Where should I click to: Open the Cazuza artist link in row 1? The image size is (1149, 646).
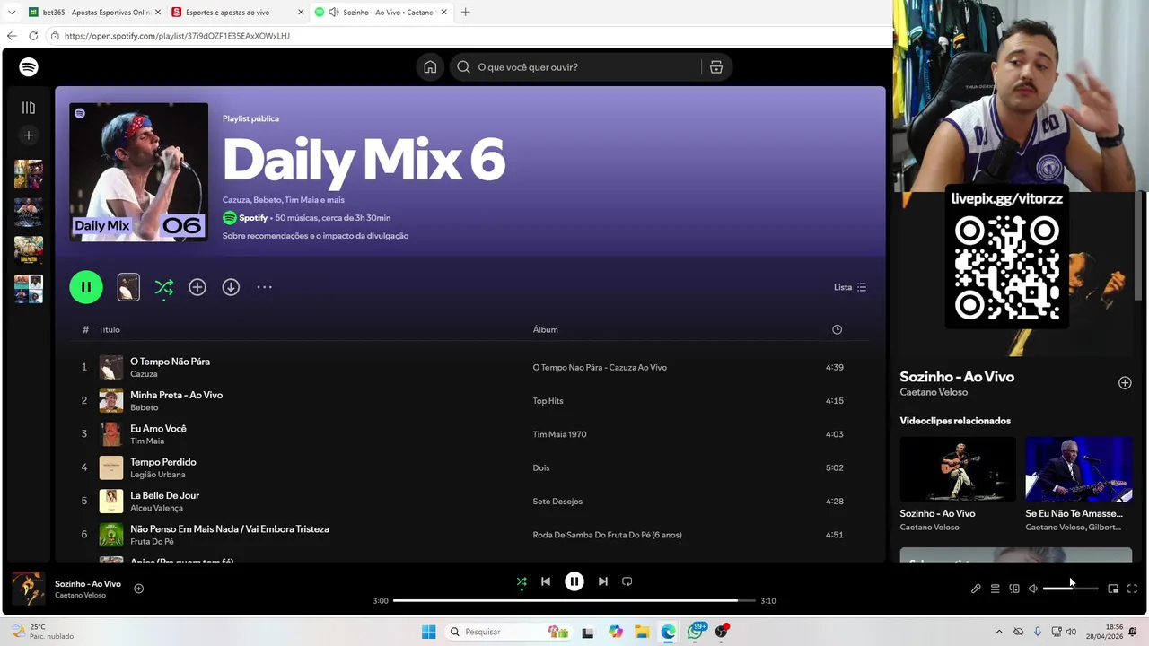144,374
